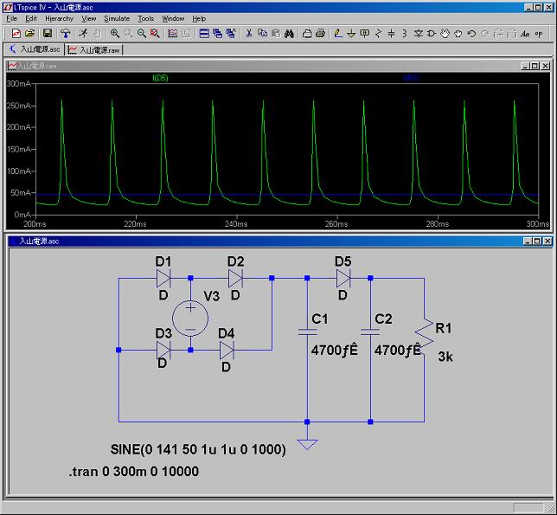The image size is (557, 515).
Task: Open the Component gate icon
Action: (432, 34)
